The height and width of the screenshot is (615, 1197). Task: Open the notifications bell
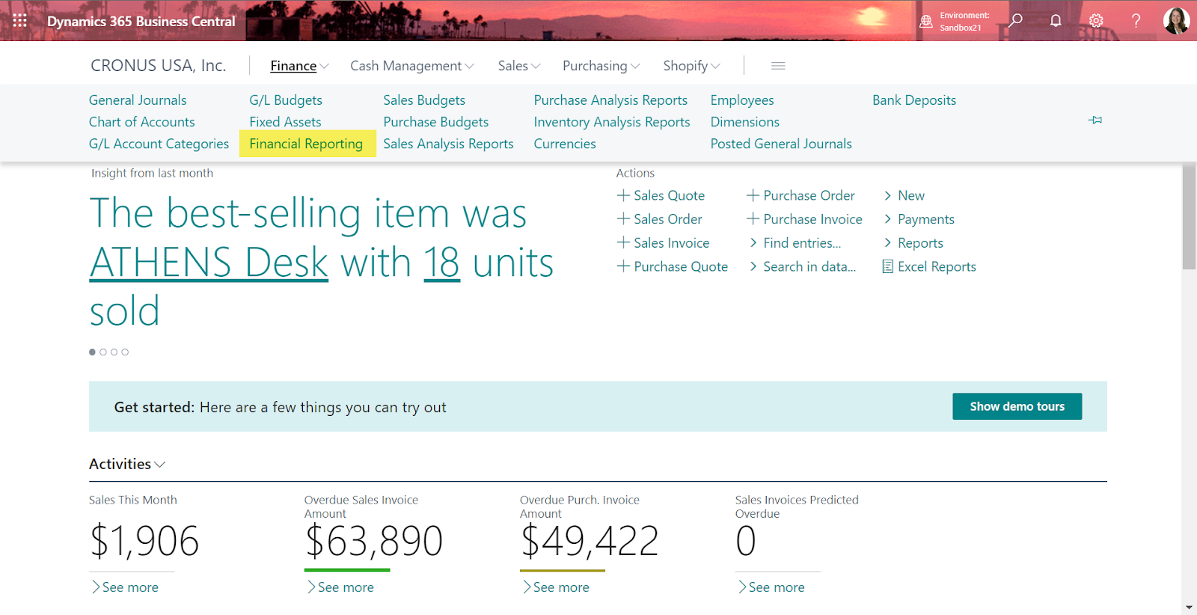1056,20
